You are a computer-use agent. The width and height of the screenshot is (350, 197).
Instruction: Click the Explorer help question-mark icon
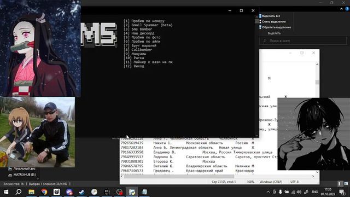(347, 9)
